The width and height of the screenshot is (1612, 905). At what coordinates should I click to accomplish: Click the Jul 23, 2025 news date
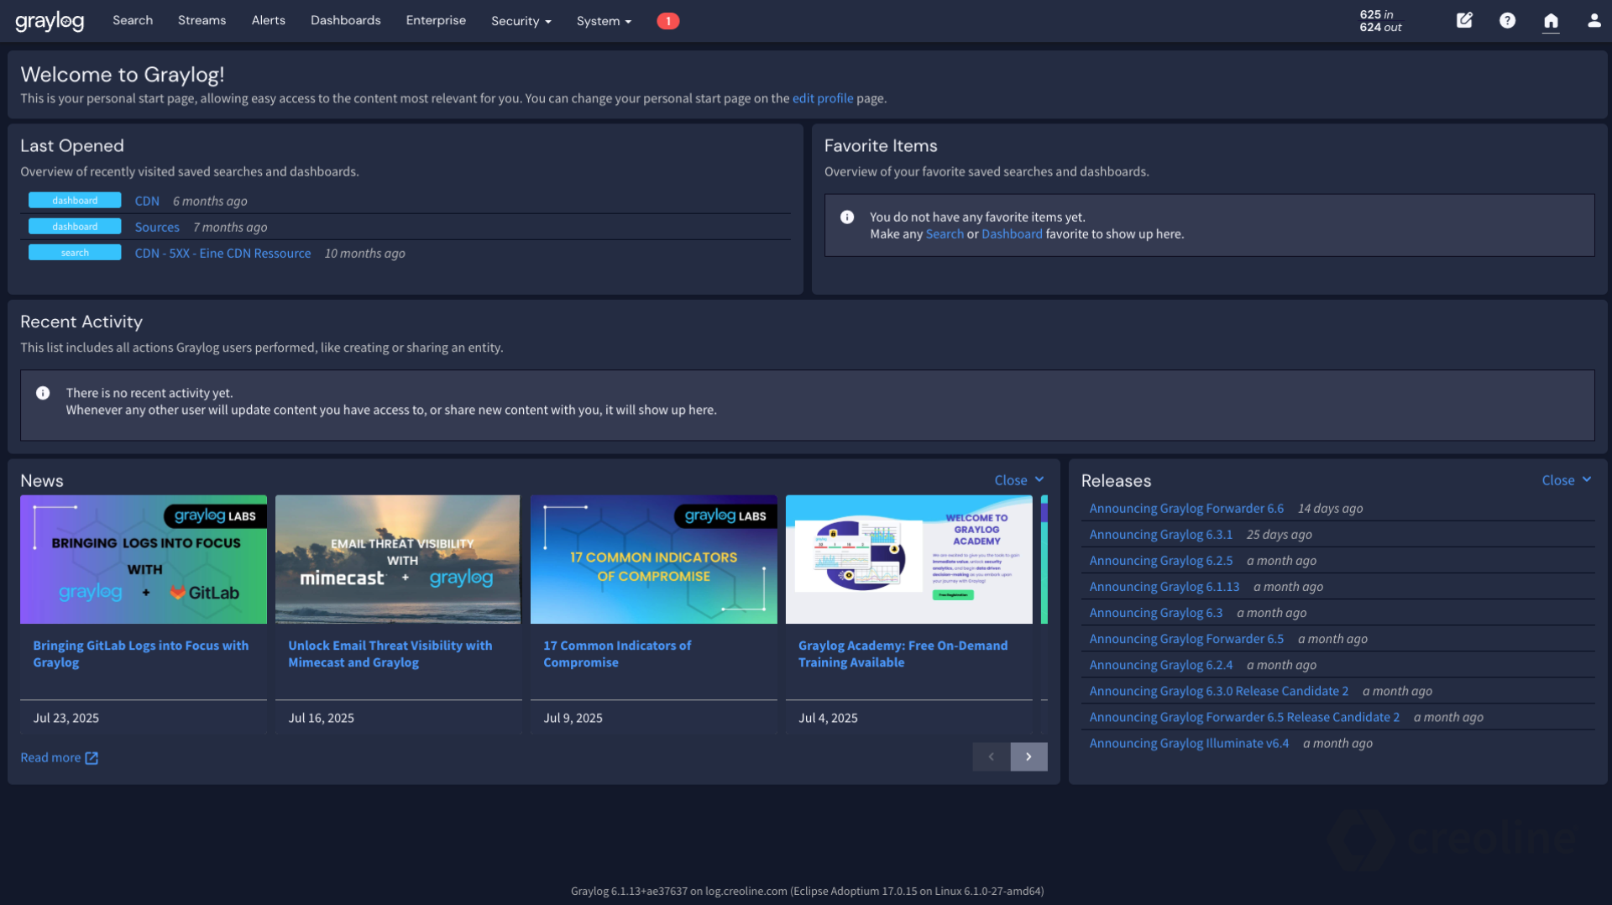(x=66, y=718)
